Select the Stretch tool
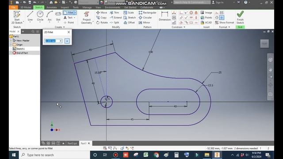This screenshot has height=159, width=283. (130, 18)
